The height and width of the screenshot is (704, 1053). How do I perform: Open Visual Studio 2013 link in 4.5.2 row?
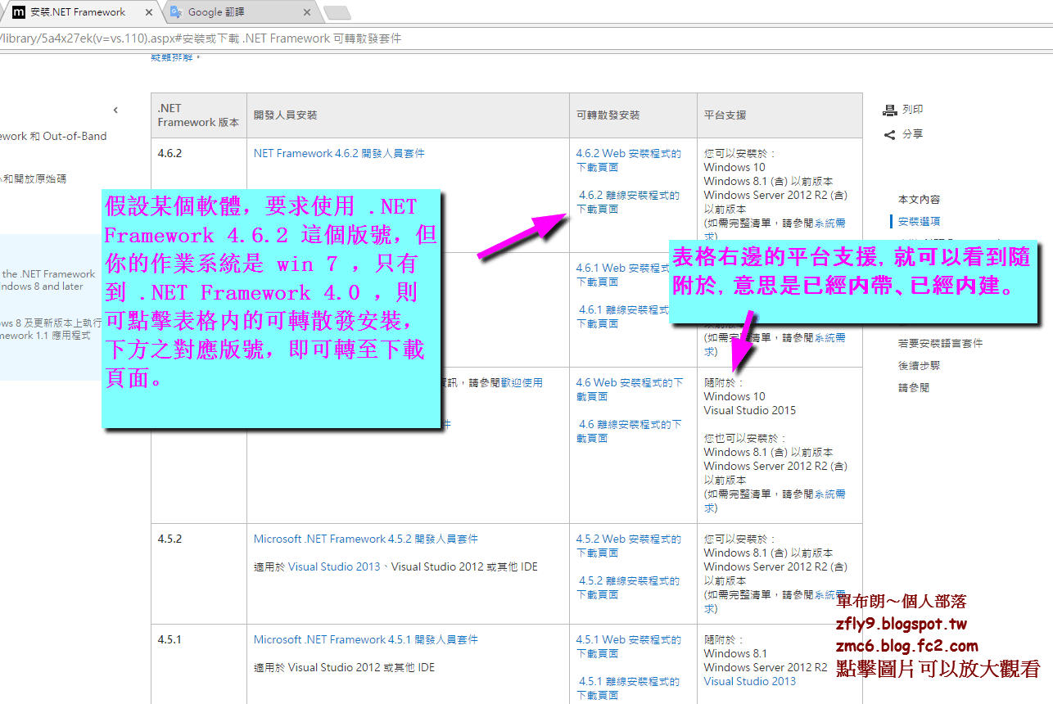[334, 566]
